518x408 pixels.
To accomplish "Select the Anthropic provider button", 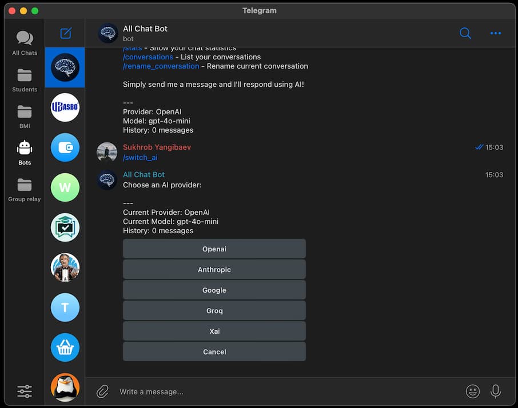I will click(x=214, y=269).
